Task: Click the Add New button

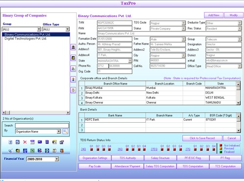Action: click(214, 15)
